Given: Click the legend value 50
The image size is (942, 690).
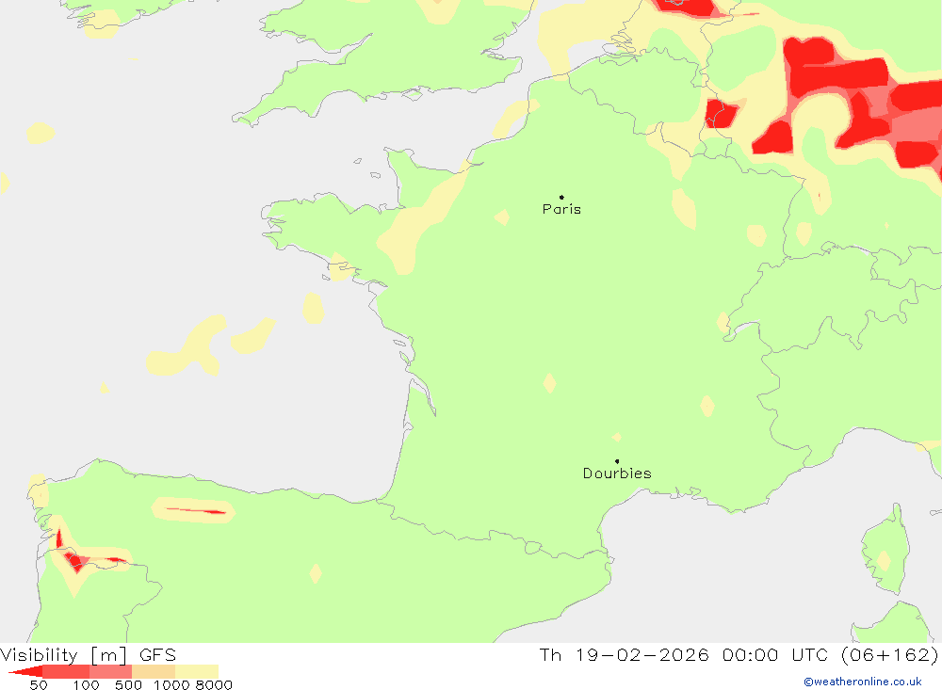Looking at the screenshot, I should click(x=39, y=685).
